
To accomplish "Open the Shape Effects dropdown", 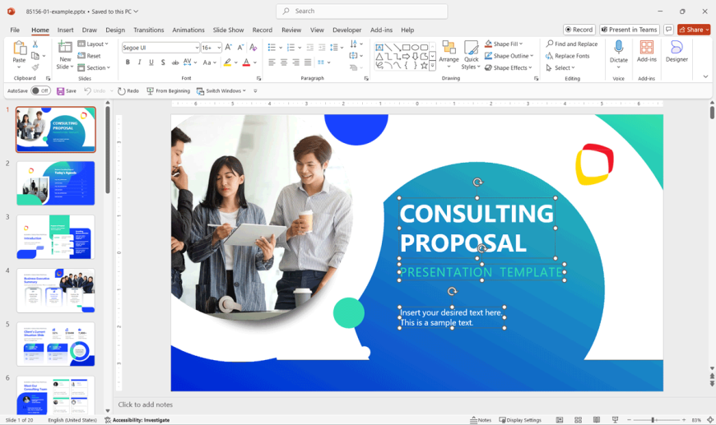I will pyautogui.click(x=509, y=67).
